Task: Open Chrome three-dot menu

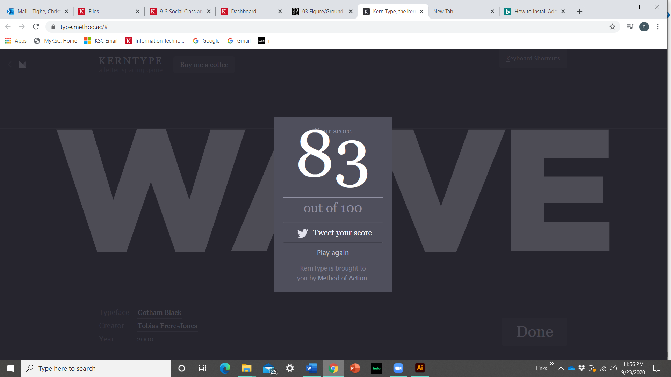Action: pyautogui.click(x=658, y=27)
